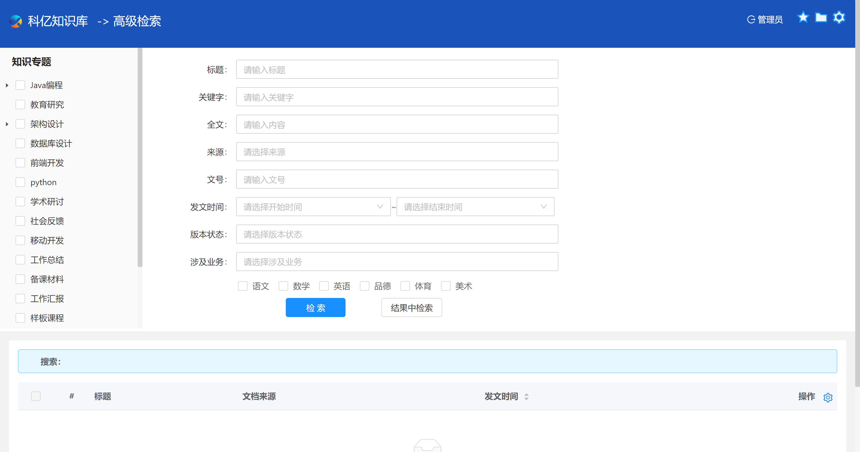The height and width of the screenshot is (452, 860).
Task: Open the gear settings icon in header
Action: [838, 17]
